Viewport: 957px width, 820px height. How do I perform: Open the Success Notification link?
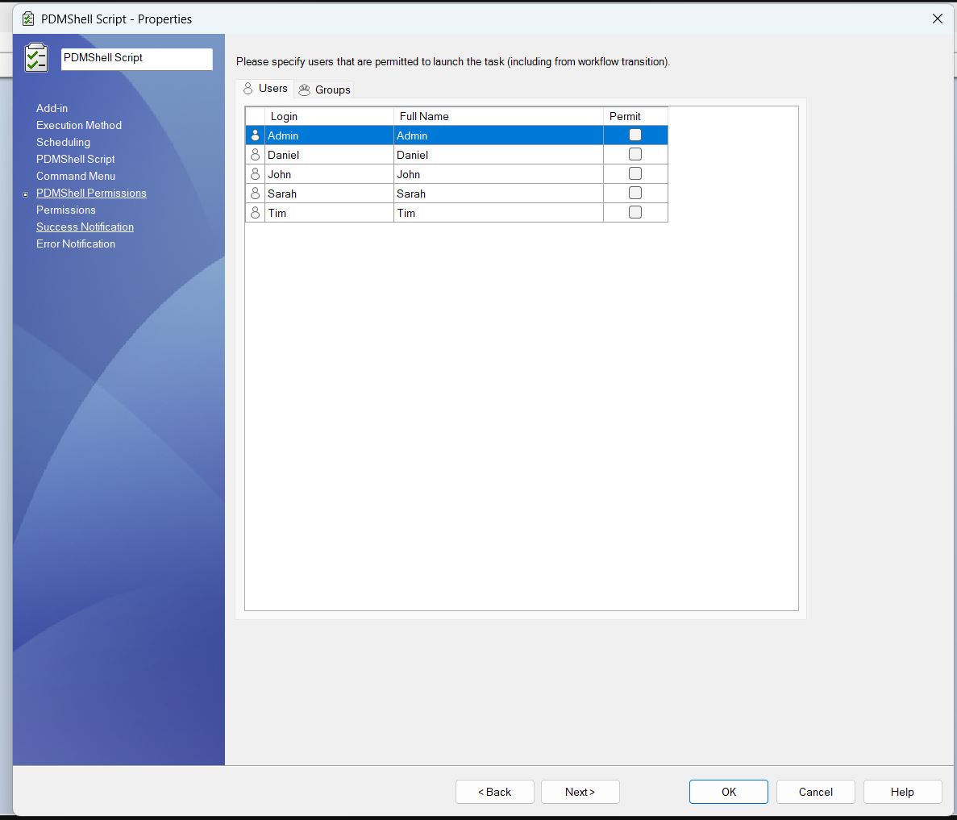(x=85, y=227)
